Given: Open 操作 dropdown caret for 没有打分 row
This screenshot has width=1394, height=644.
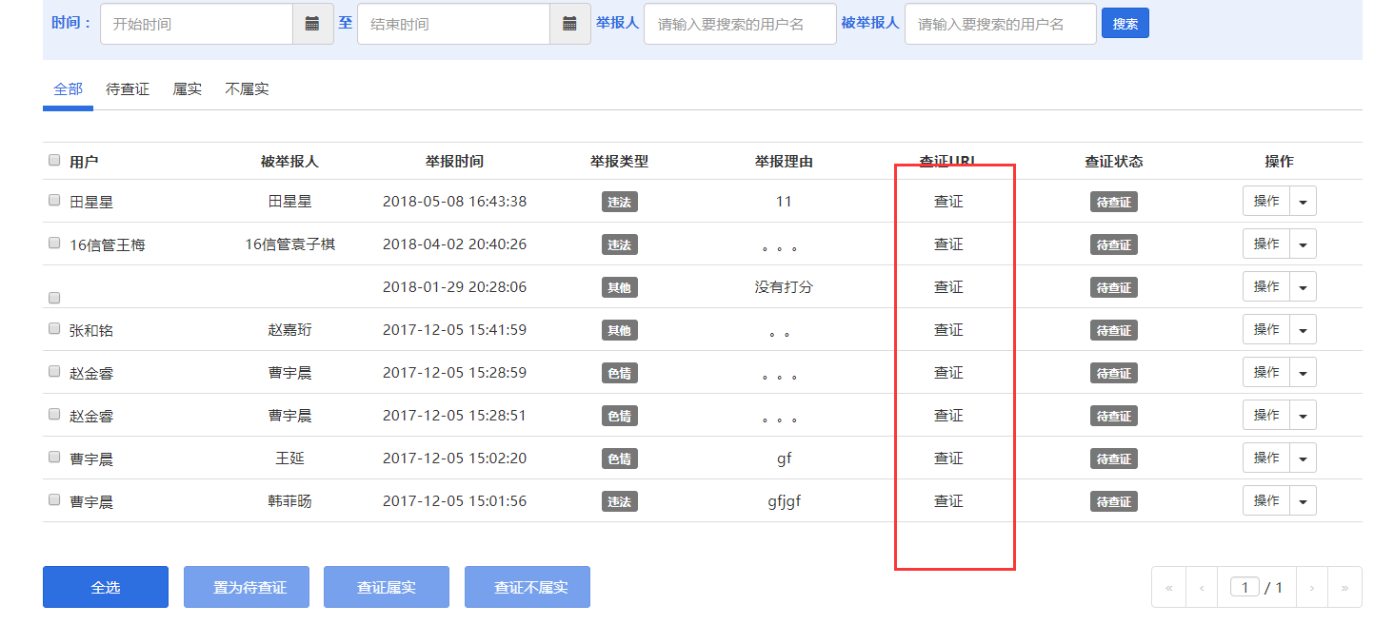Looking at the screenshot, I should [x=1303, y=287].
